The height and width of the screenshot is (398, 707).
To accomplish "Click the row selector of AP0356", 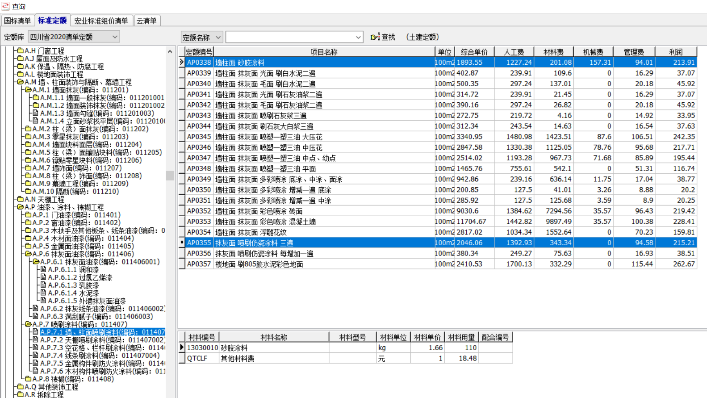I will (x=182, y=253).
